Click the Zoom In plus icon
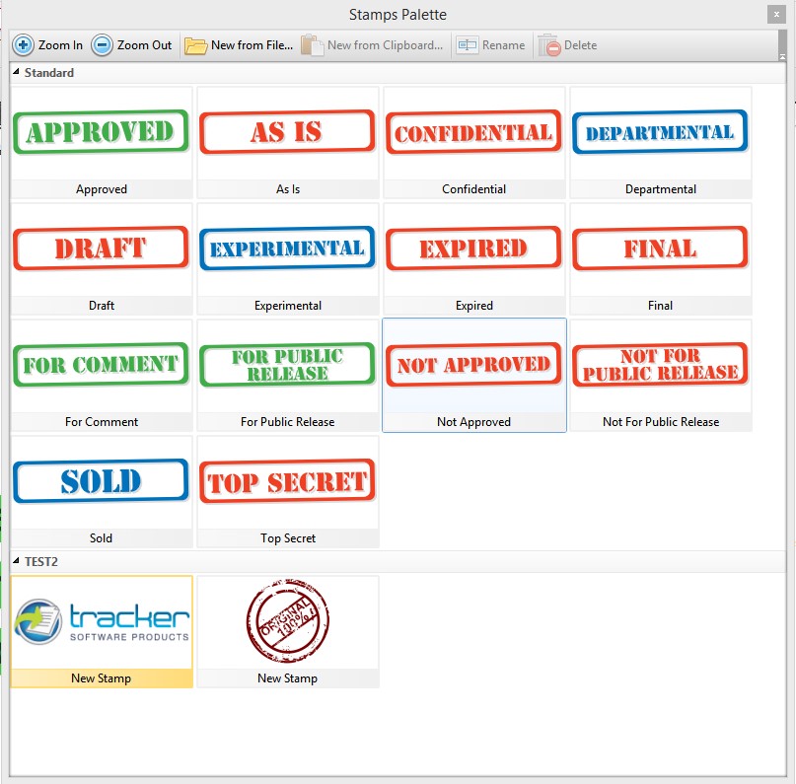796x784 pixels. click(x=23, y=45)
